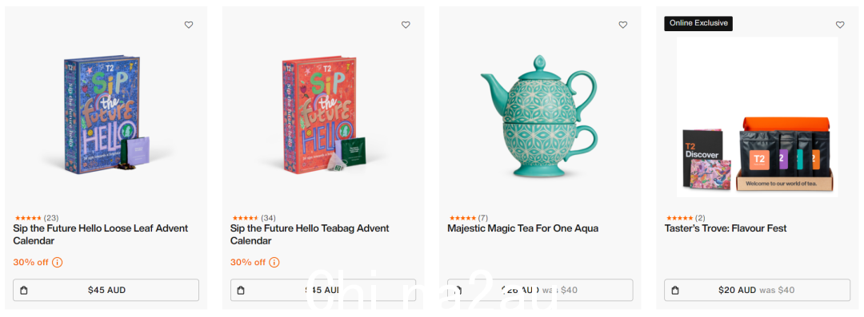The height and width of the screenshot is (317, 864).
Task: View the blue advent calendar product image
Action: (x=105, y=114)
